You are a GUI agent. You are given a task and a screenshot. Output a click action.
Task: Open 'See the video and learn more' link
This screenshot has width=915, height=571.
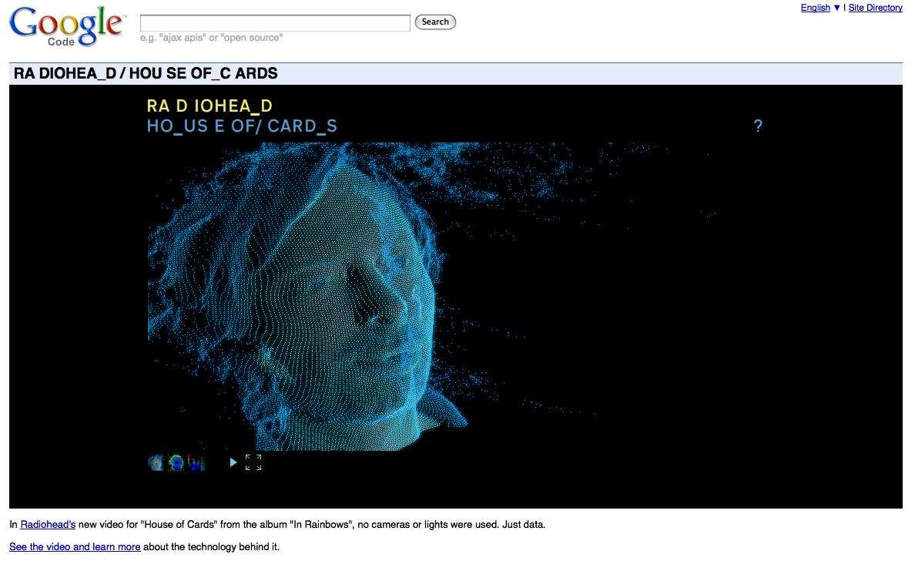pyautogui.click(x=75, y=546)
